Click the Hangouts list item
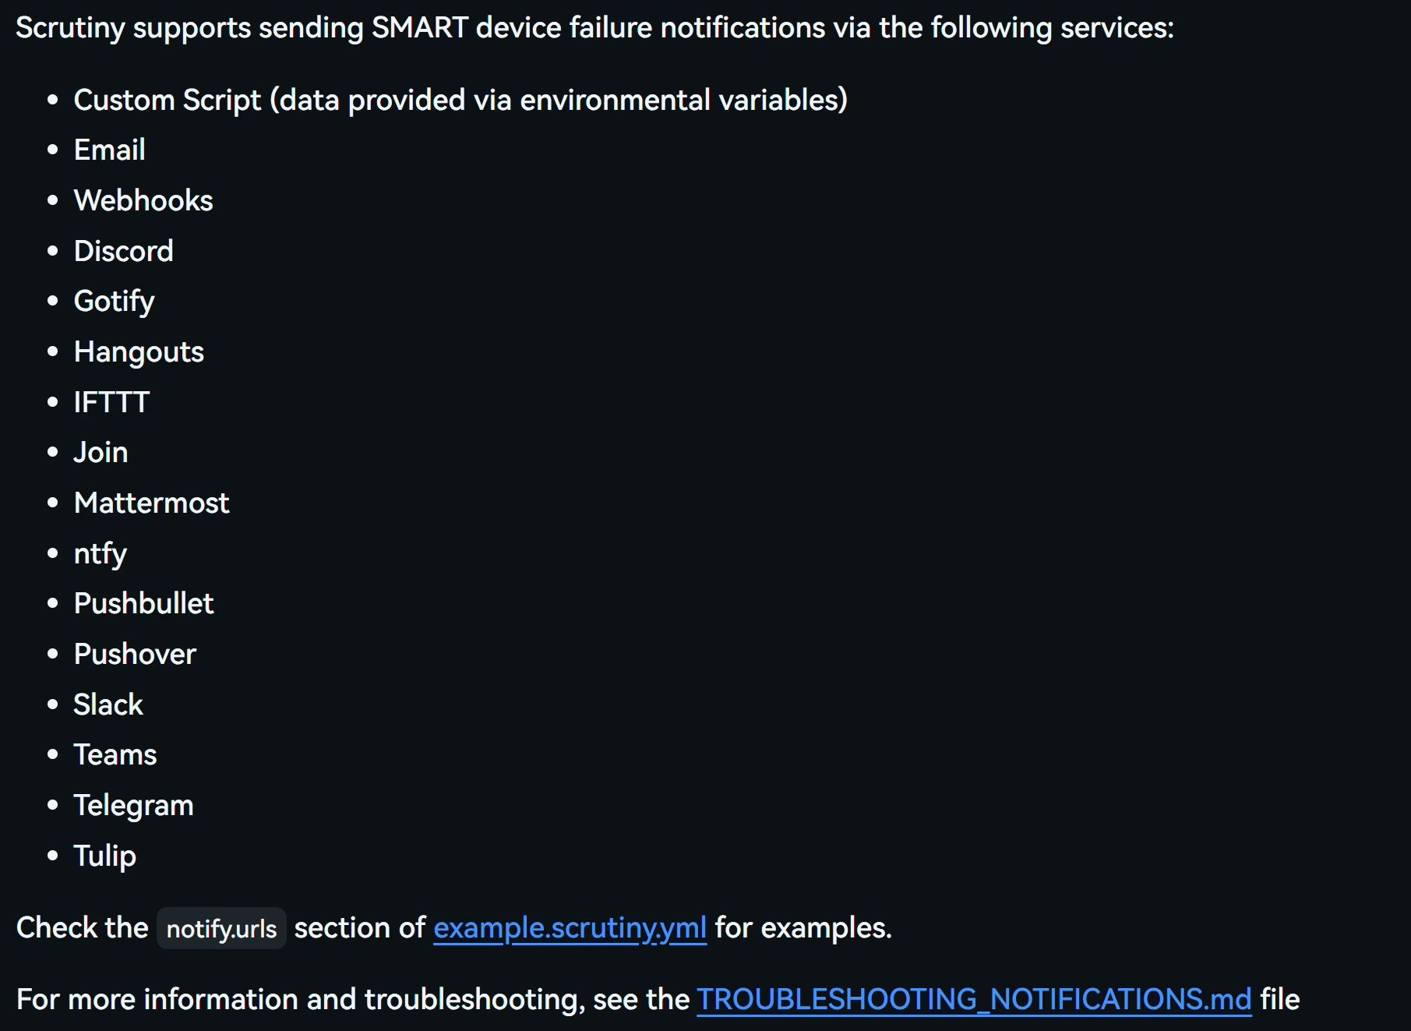The width and height of the screenshot is (1411, 1031). coord(139,352)
